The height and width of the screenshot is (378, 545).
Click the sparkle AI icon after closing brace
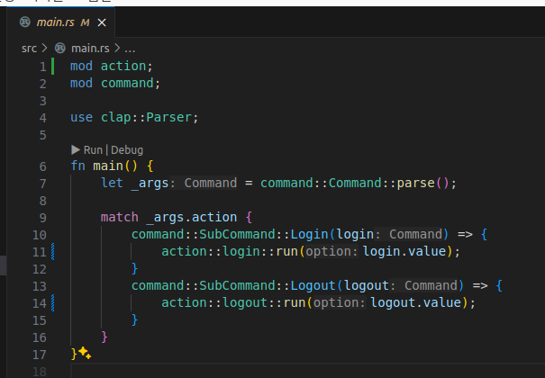(x=85, y=353)
